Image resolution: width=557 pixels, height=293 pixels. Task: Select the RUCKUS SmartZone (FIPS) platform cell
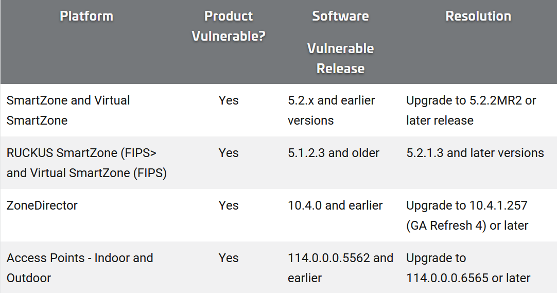pyautogui.click(x=86, y=163)
